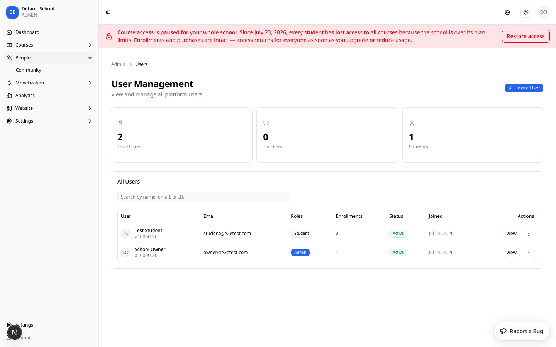The width and height of the screenshot is (556, 347).
Task: Click the Monetization dollar icon
Action: 9,83
